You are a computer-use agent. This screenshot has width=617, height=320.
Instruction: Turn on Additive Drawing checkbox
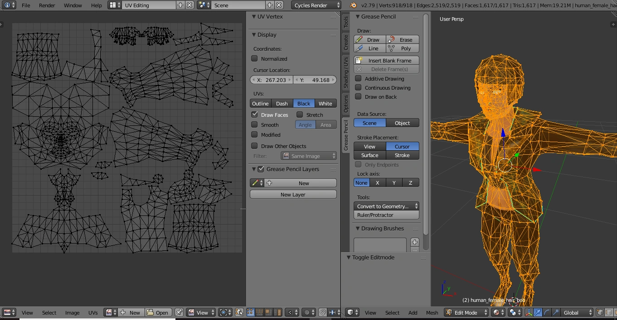(358, 79)
